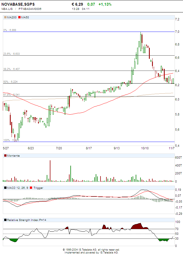Click the -0,29 MACD axis label
This screenshot has height=254, width=183.
coord(178,214)
